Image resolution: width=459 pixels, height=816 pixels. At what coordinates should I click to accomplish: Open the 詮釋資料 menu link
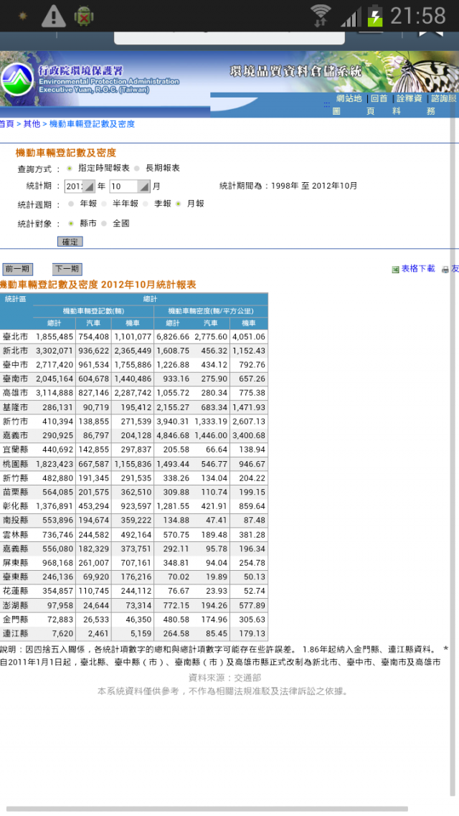point(410,105)
